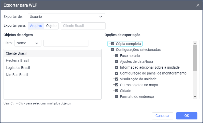
Task: Open the Exportar de Usuário dropdown
Action: click(66, 17)
